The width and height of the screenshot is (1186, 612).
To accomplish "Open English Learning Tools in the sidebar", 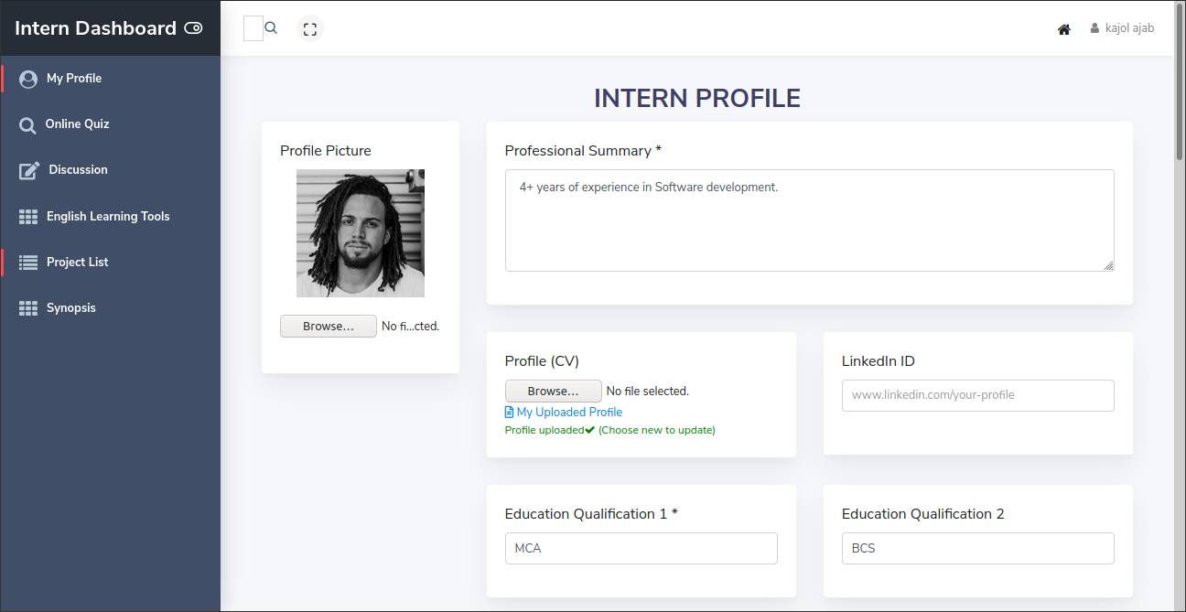I will pyautogui.click(x=110, y=217).
